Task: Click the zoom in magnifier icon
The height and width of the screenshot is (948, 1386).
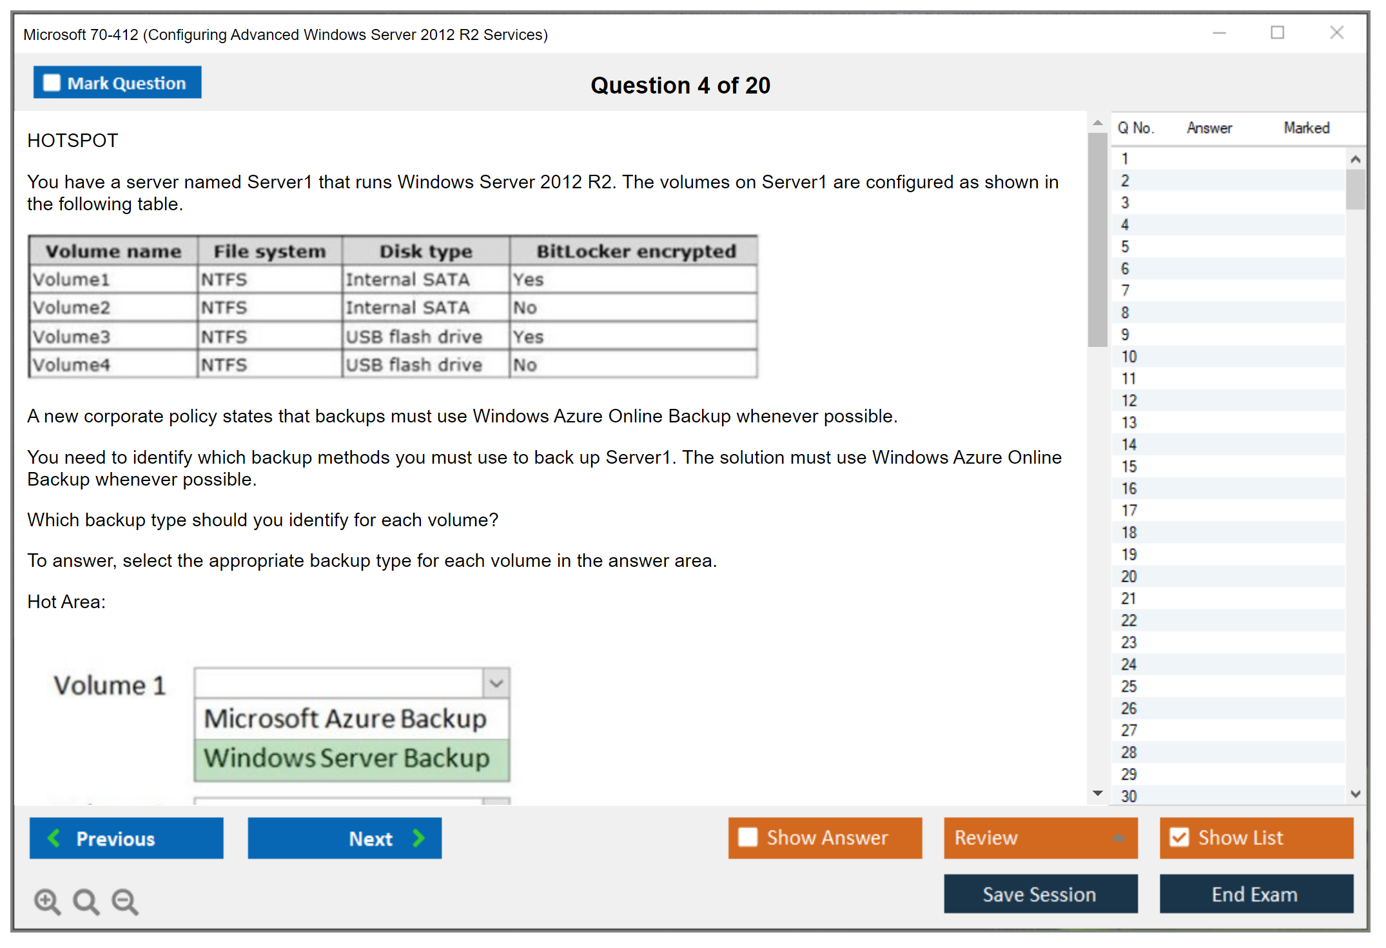Action: [47, 901]
